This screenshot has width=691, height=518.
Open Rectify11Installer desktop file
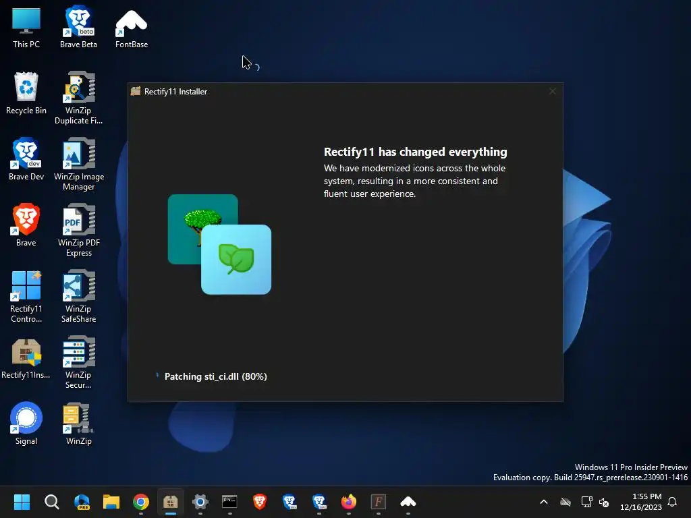pyautogui.click(x=26, y=359)
